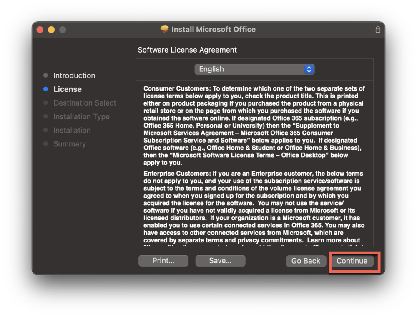The width and height of the screenshot is (417, 317).
Task: Click the dimmed bullet beside Summary
Action: click(45, 144)
